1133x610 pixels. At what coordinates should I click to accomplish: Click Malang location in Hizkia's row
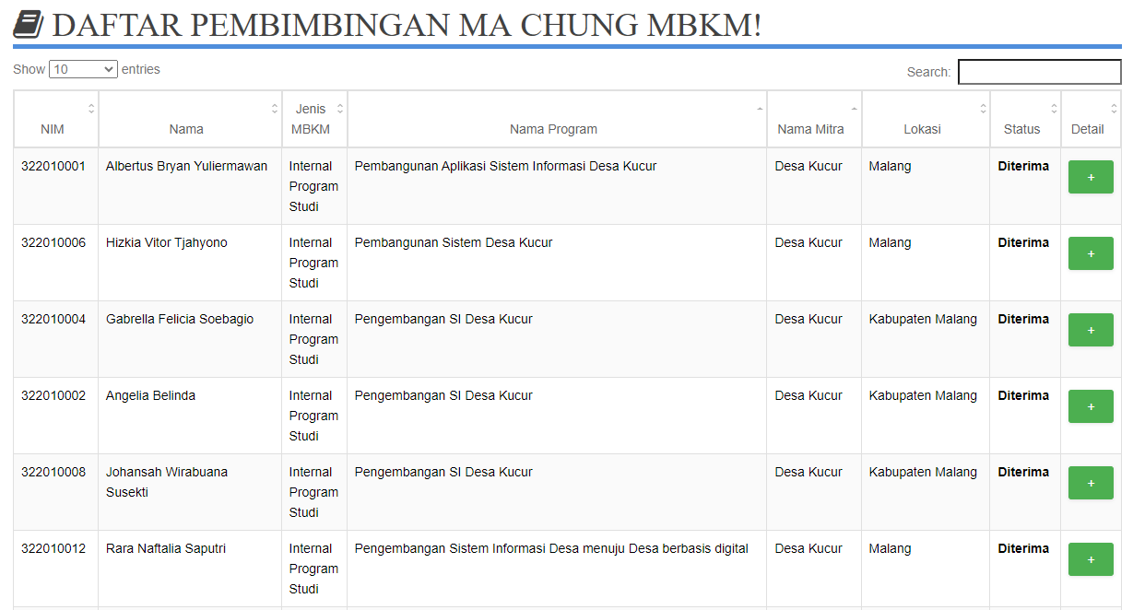click(x=890, y=243)
